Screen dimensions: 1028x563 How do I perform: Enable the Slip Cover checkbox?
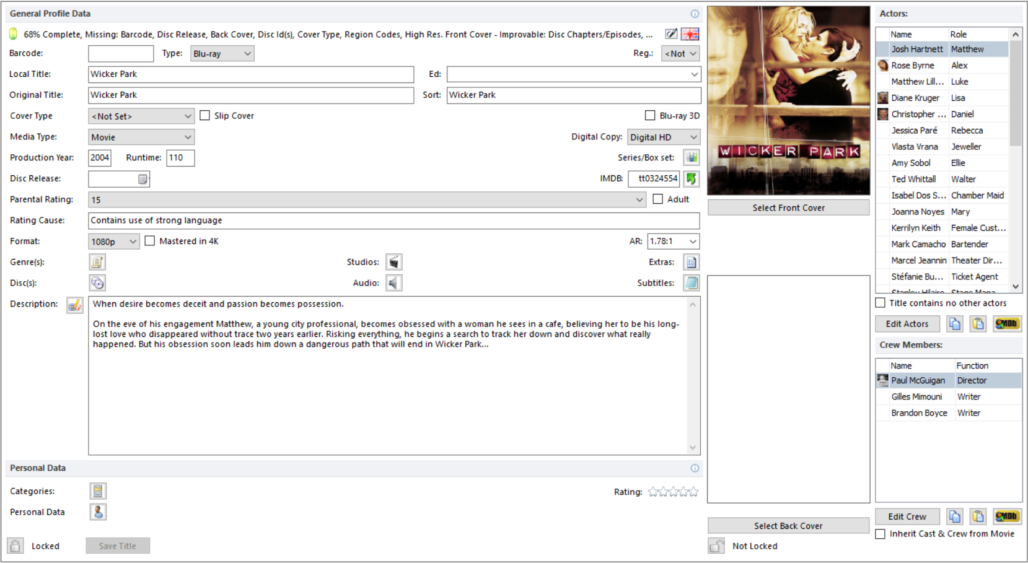(204, 115)
